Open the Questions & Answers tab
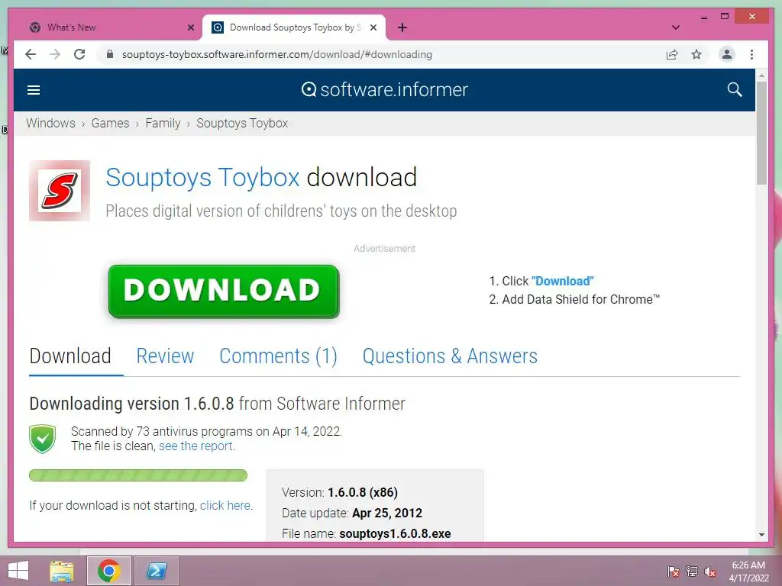This screenshot has width=782, height=586. [x=450, y=356]
